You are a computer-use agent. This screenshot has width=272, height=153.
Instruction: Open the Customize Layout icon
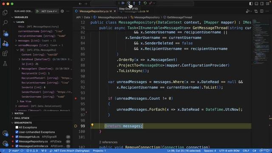click(267, 3)
